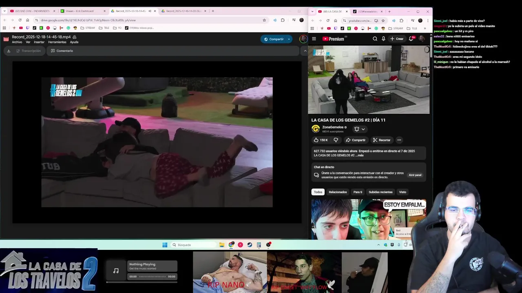
Task: Expand the description with ...más
Action: point(359,155)
